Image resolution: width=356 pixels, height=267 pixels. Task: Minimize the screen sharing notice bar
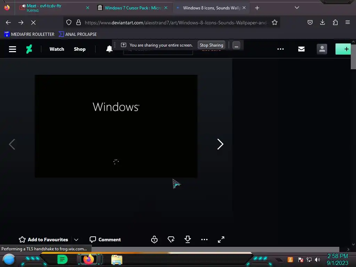click(236, 46)
